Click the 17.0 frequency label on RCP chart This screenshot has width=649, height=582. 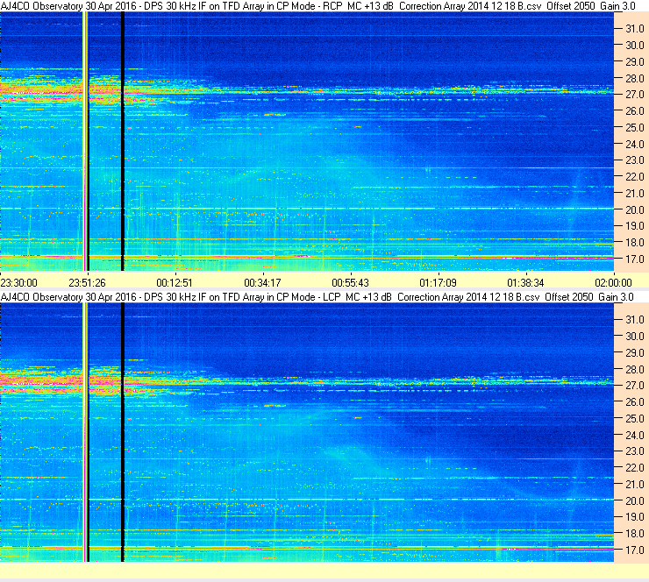click(635, 259)
